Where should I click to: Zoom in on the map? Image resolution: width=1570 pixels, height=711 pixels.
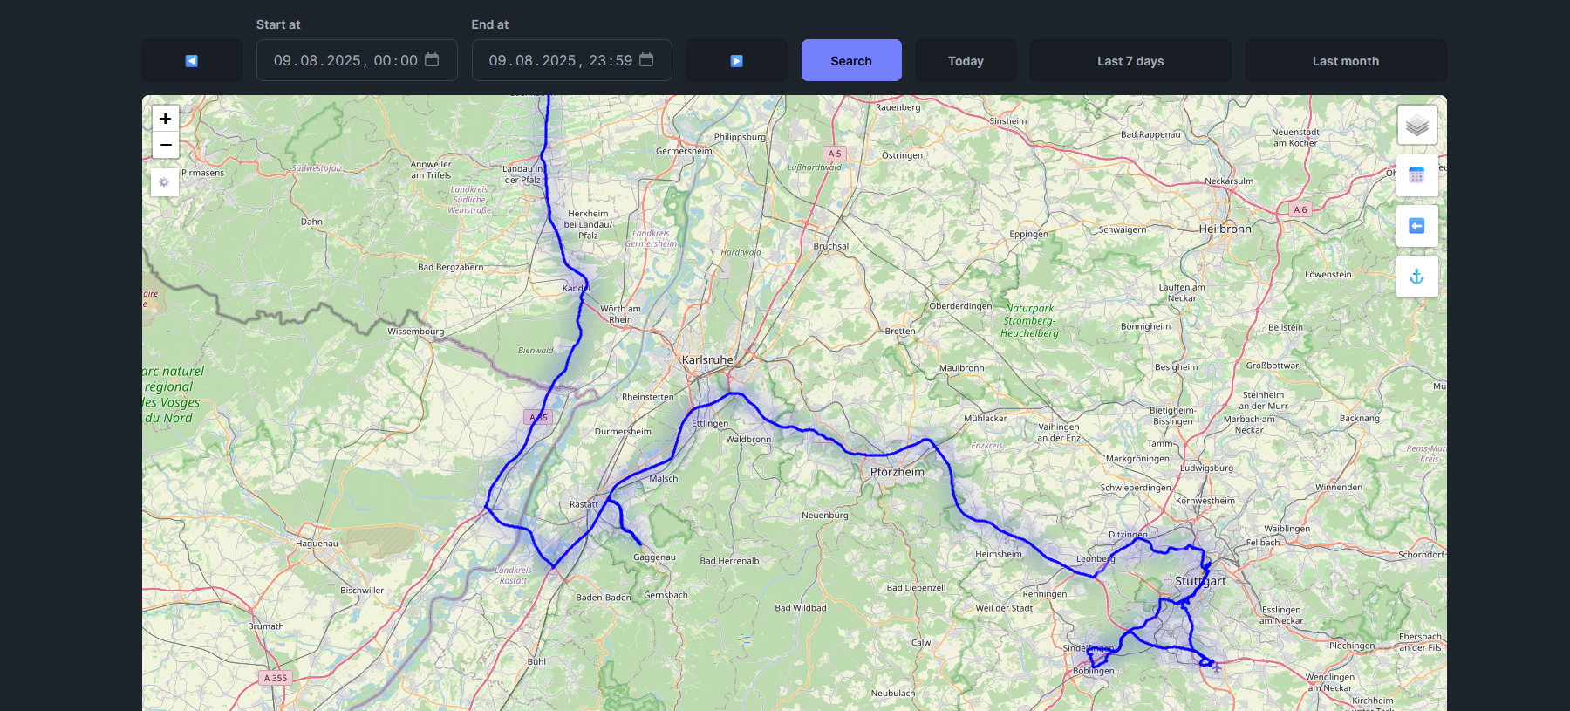pyautogui.click(x=166, y=119)
